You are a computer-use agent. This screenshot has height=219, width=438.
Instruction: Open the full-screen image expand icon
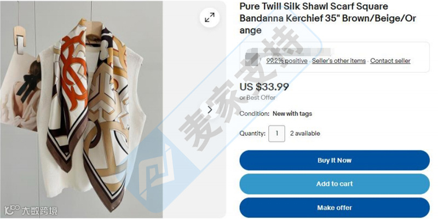coord(210,18)
